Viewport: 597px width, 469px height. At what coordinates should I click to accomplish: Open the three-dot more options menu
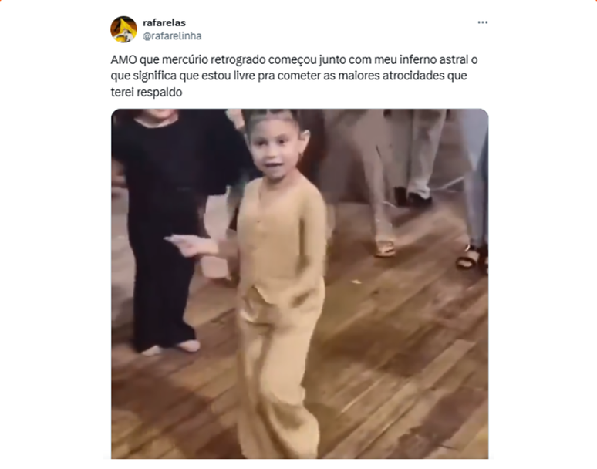pyautogui.click(x=482, y=22)
